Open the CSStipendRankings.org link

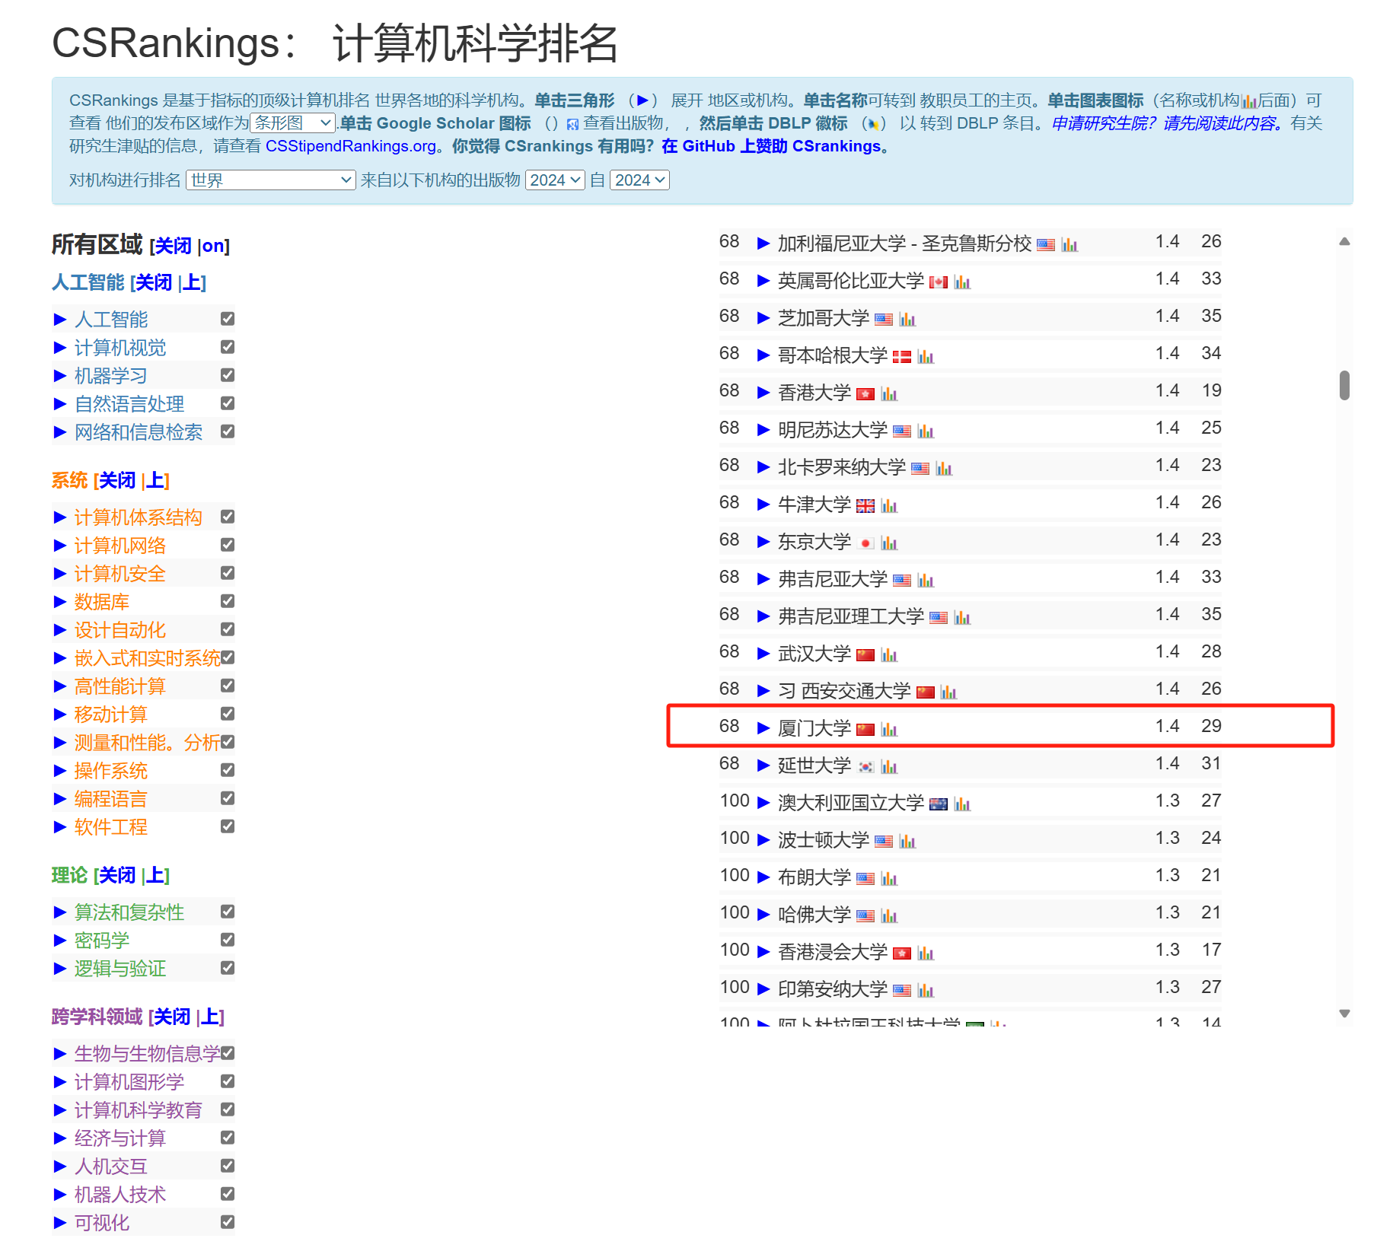[351, 146]
